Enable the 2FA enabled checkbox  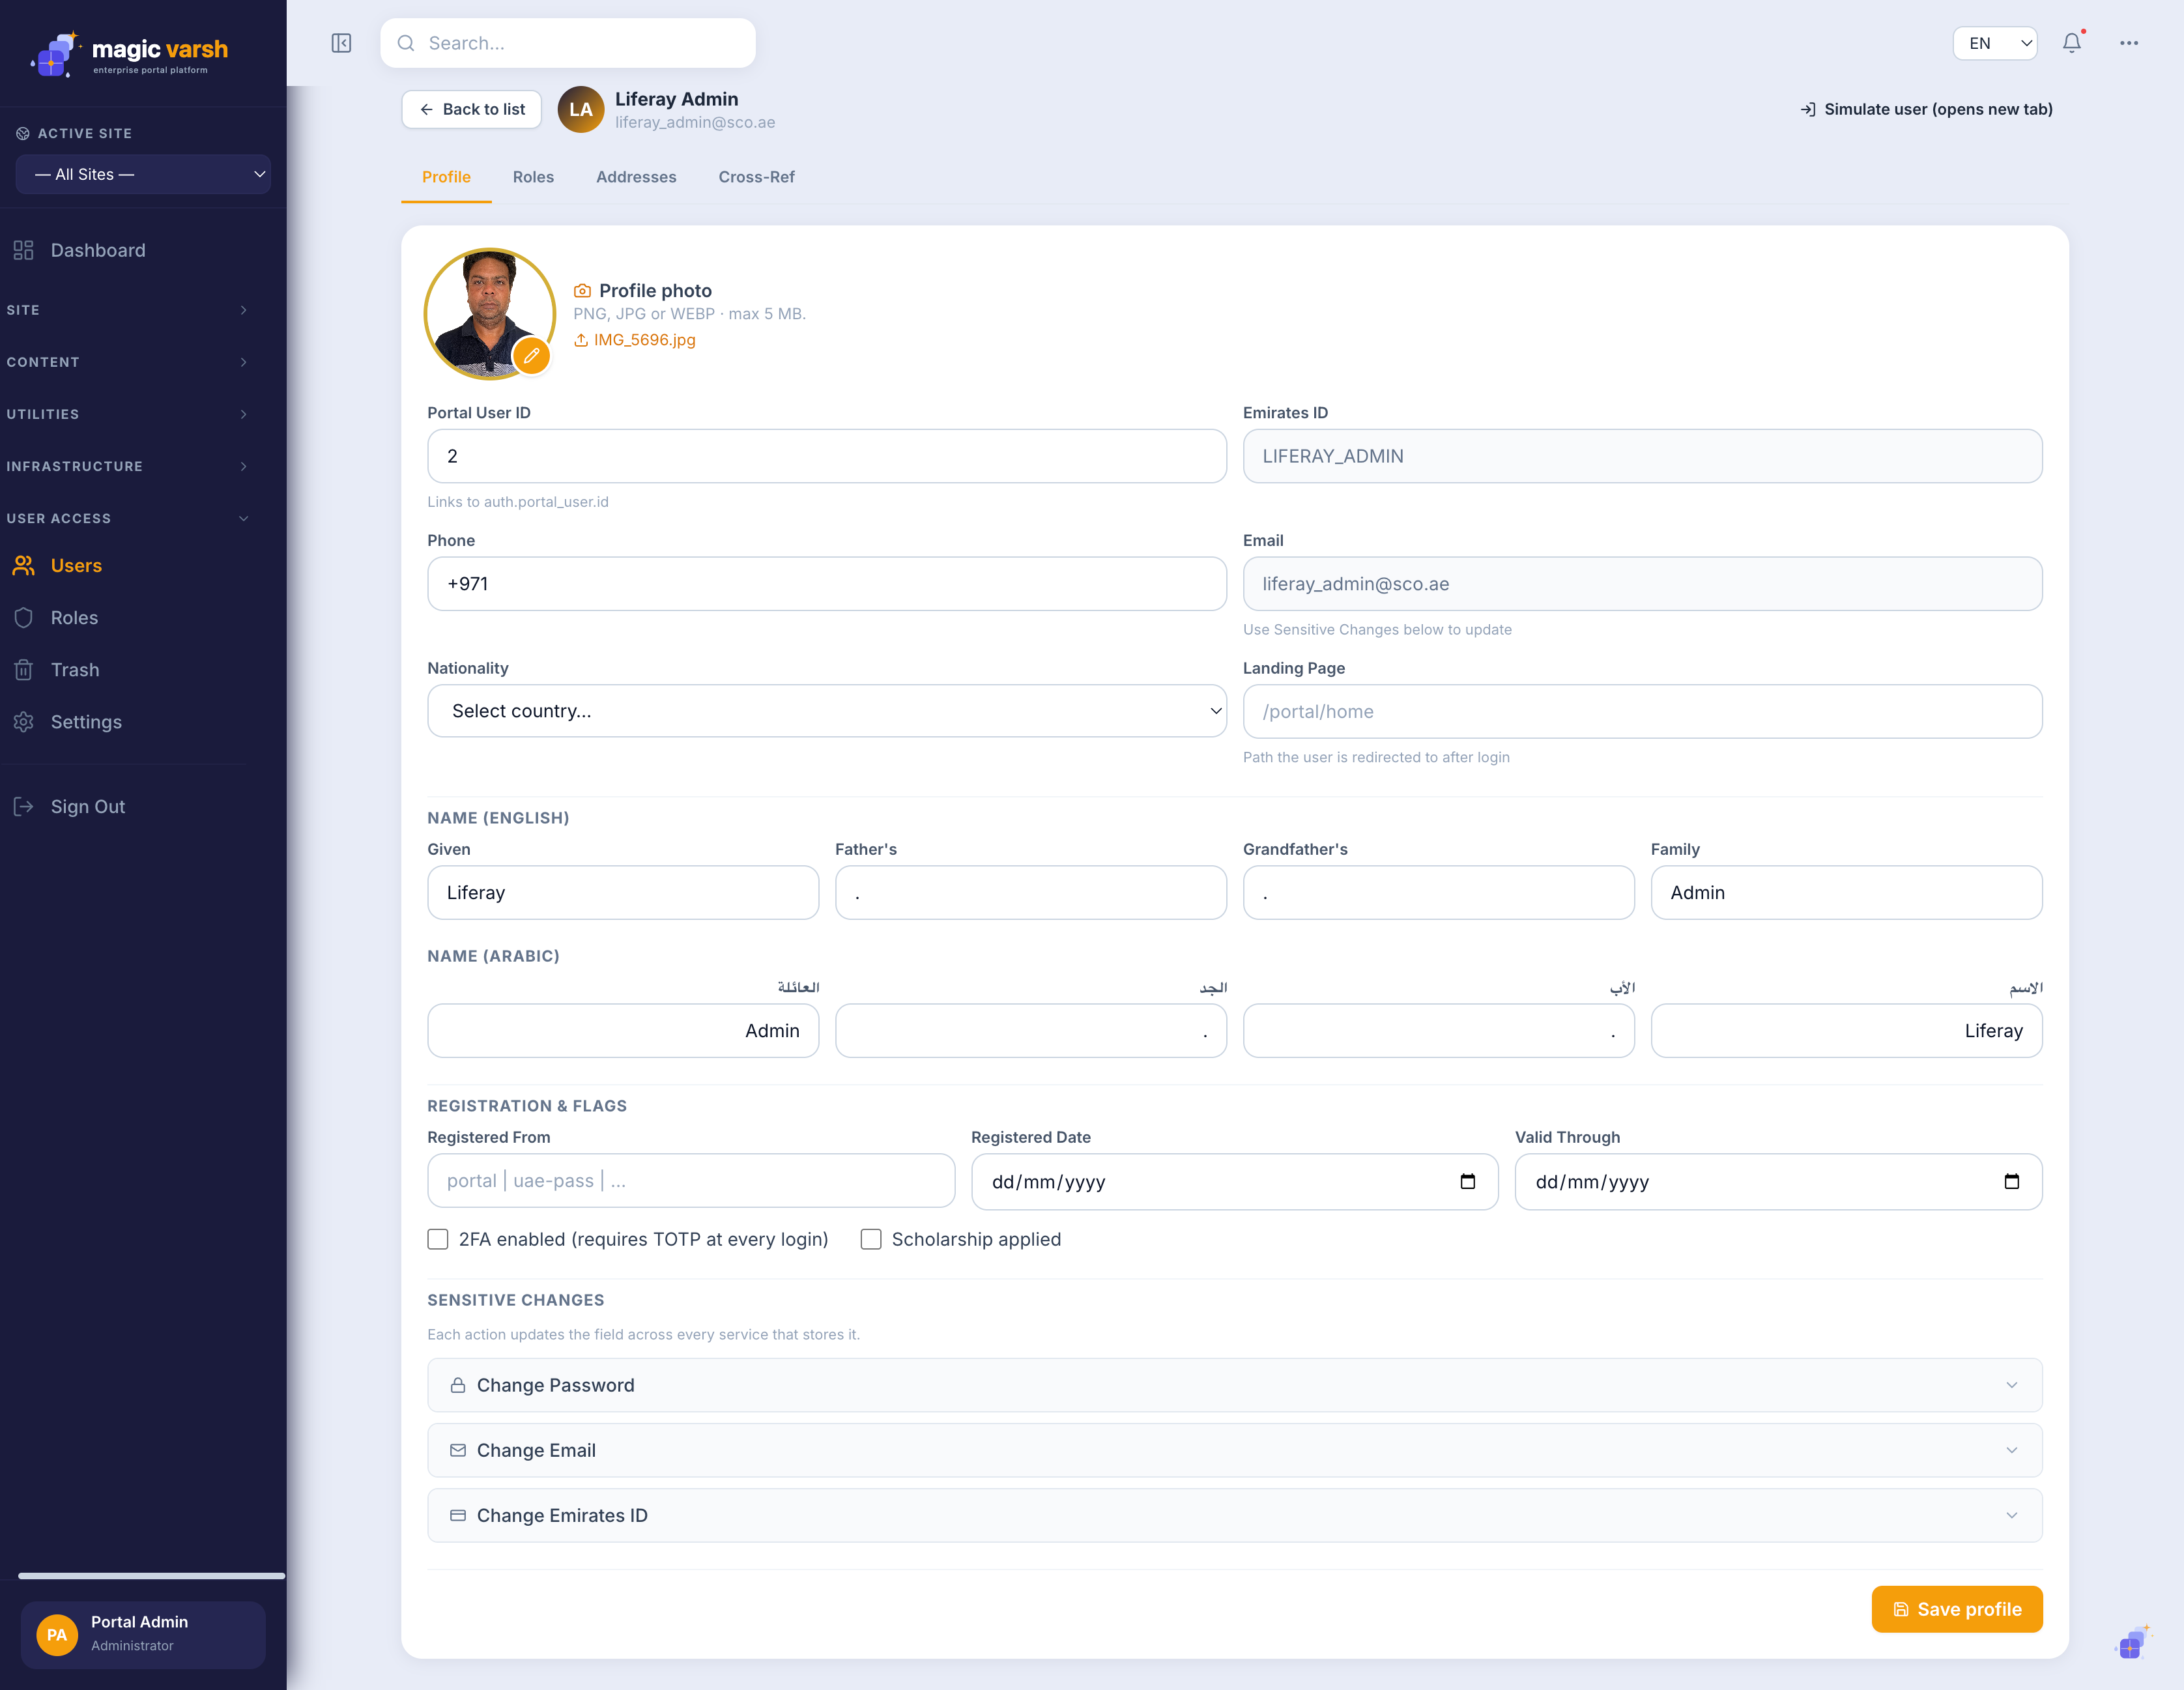438,1239
